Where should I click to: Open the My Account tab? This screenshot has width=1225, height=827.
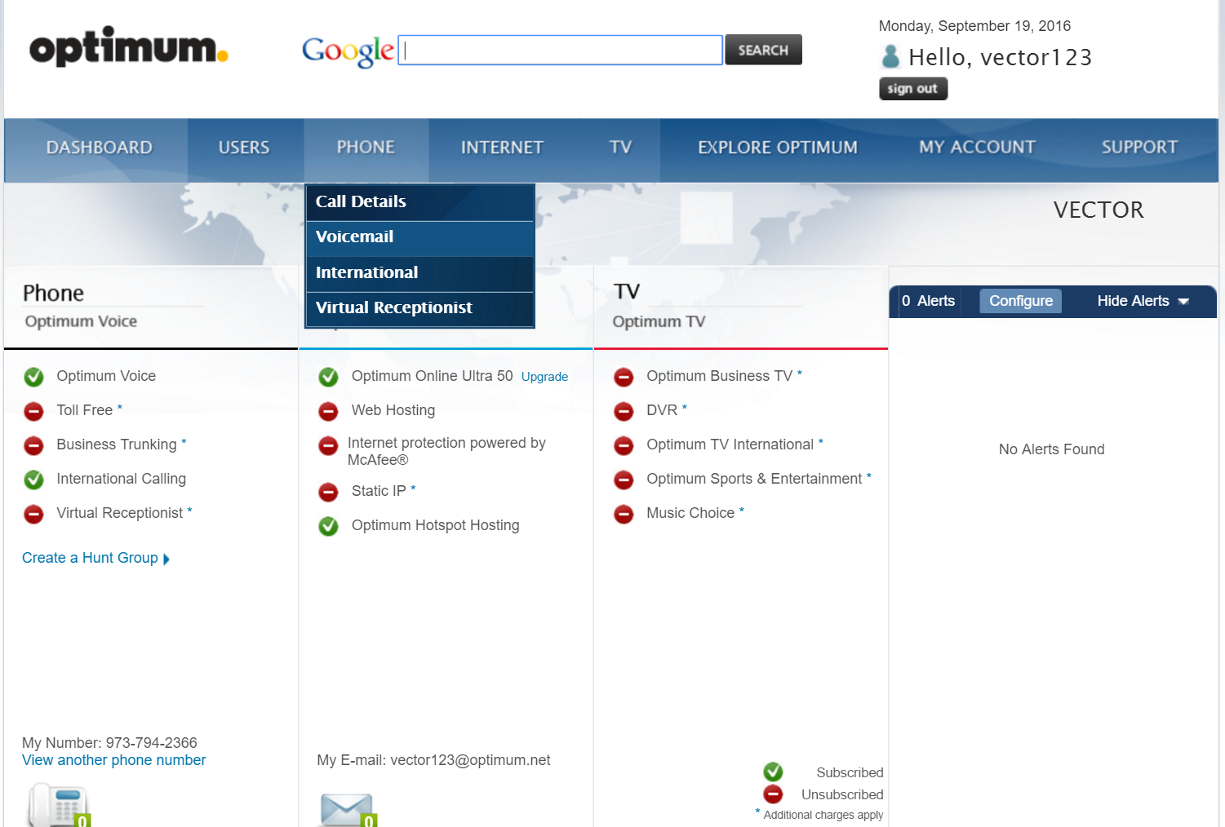coord(977,148)
